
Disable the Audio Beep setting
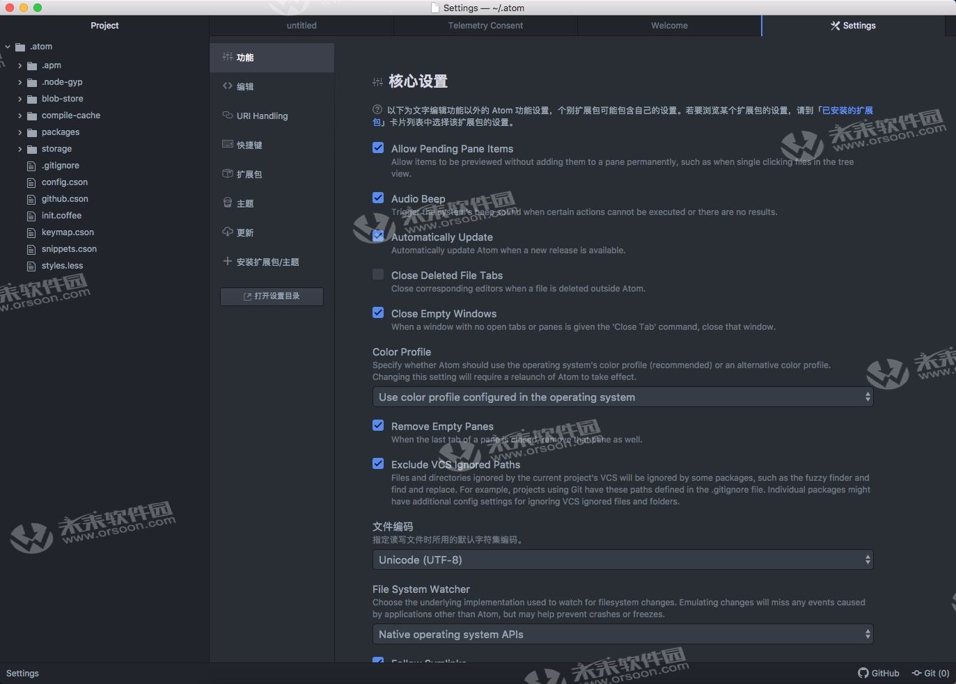click(378, 197)
